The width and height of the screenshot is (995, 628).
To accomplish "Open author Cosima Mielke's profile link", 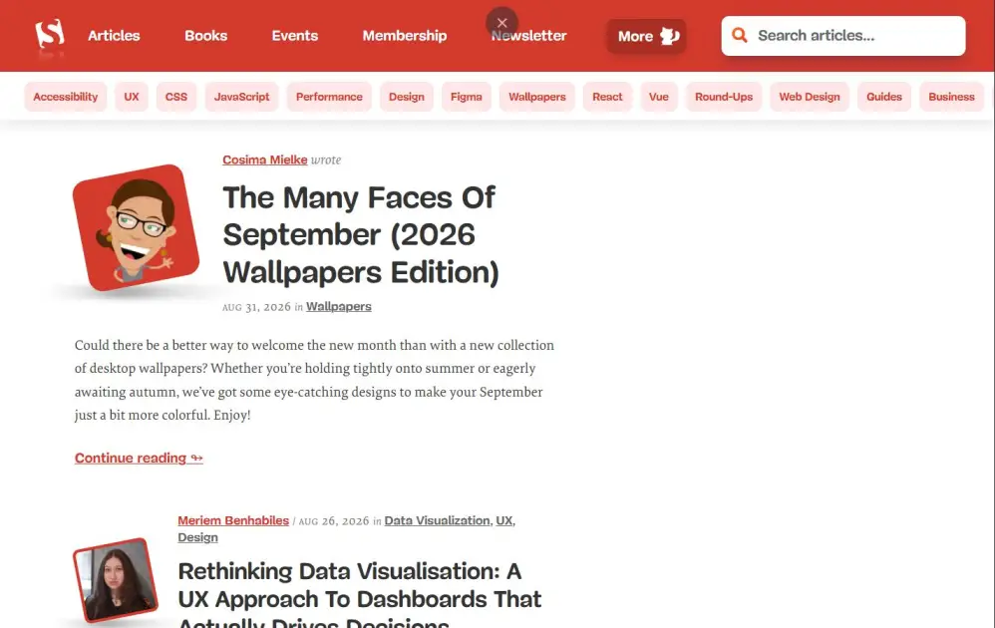I will [x=264, y=159].
